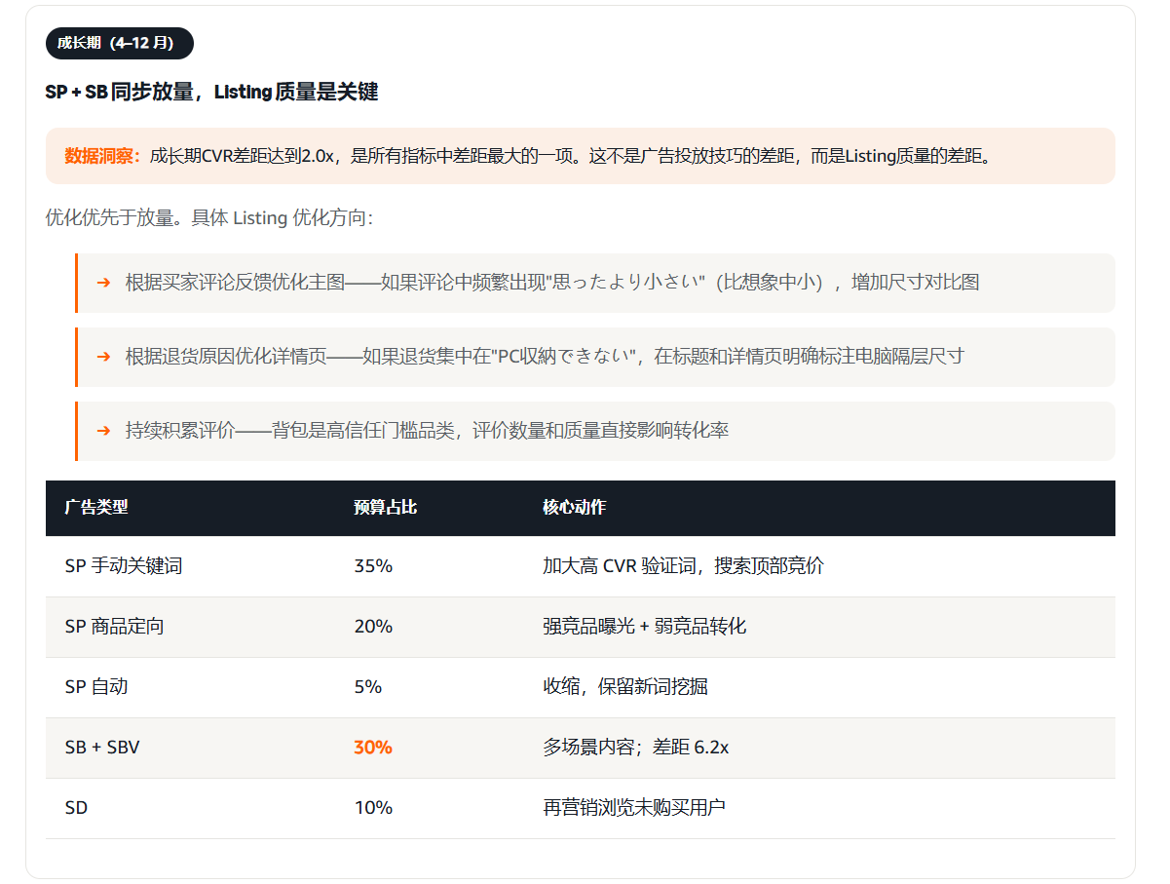
Task: Click the tip text 根据退货原因优化详情页
Action: (225, 357)
